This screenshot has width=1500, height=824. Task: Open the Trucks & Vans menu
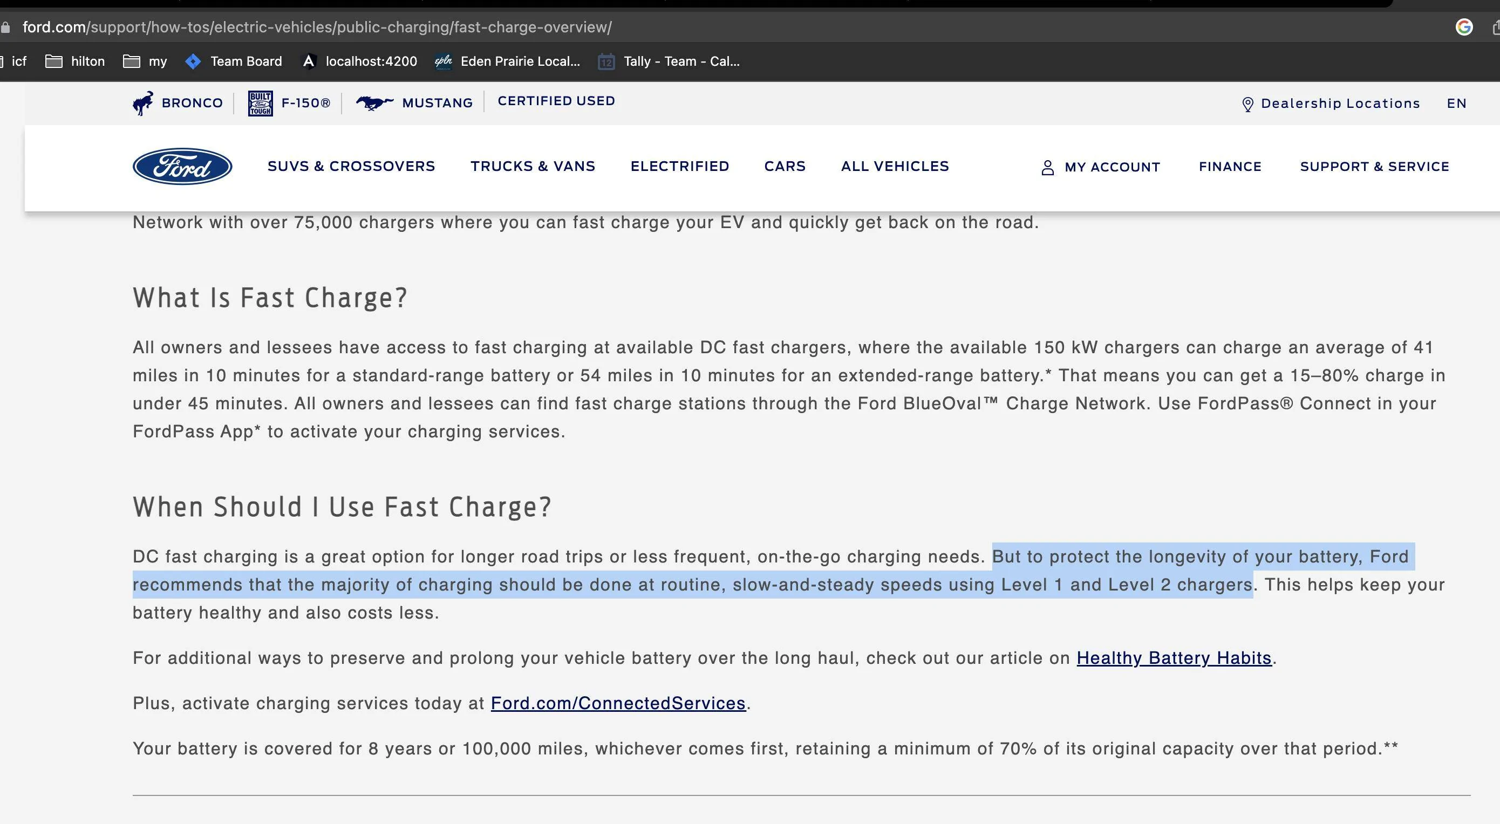coord(533,167)
